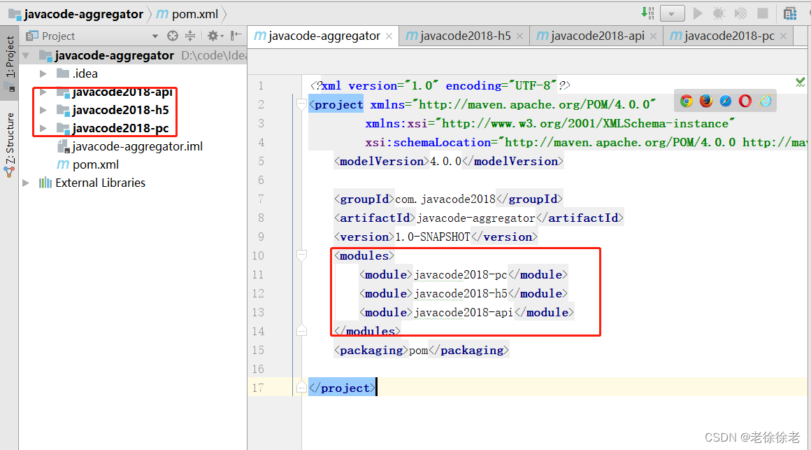
Task: Open Internet Explorer preview icon
Action: pos(766,101)
